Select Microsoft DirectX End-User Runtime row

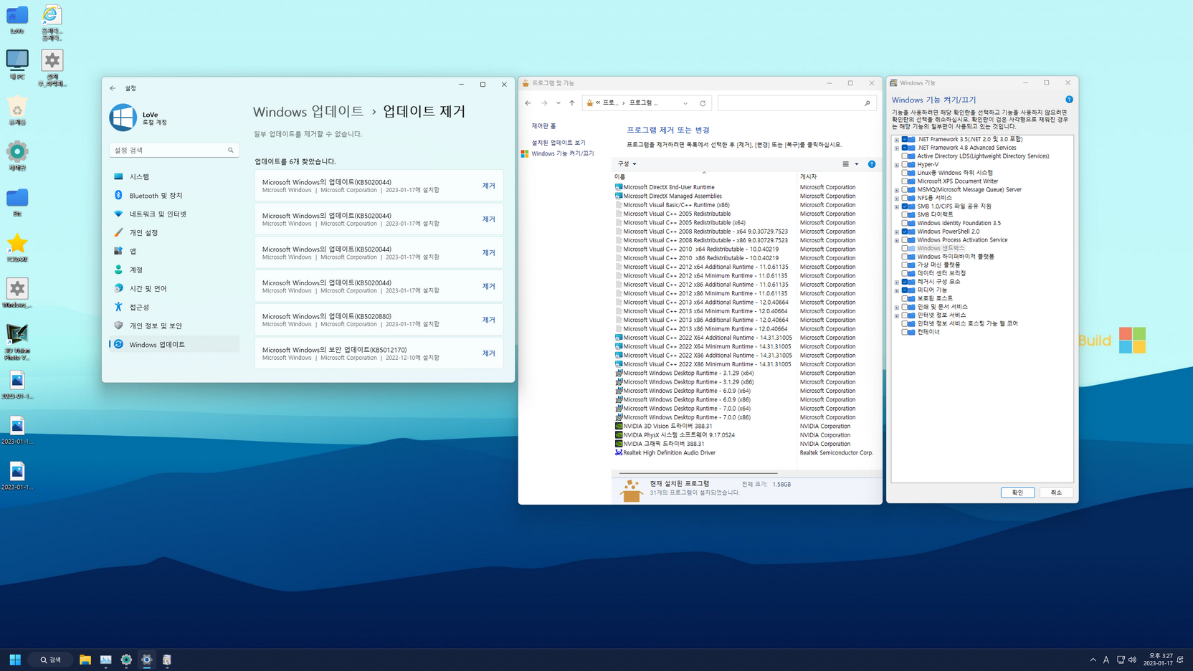(745, 187)
